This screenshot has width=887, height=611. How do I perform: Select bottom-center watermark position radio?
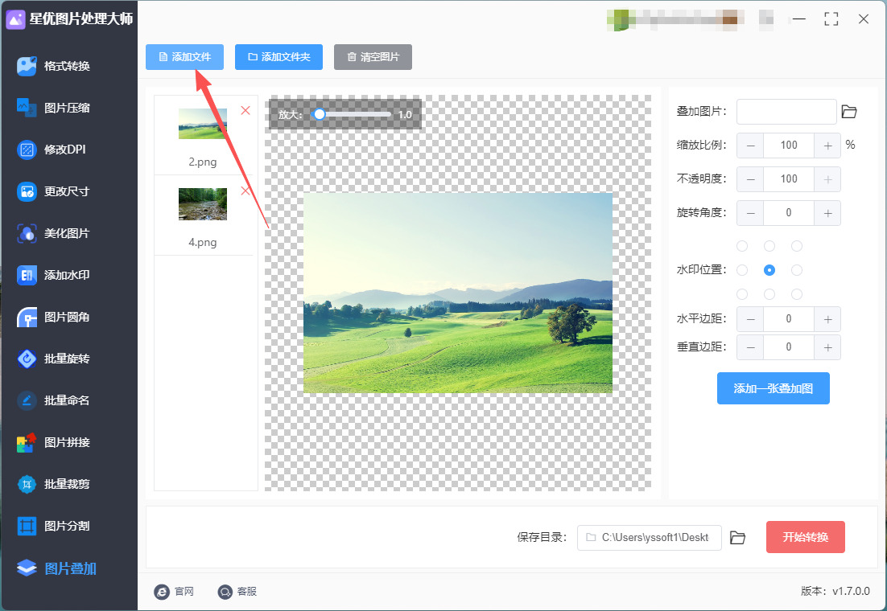pos(769,294)
